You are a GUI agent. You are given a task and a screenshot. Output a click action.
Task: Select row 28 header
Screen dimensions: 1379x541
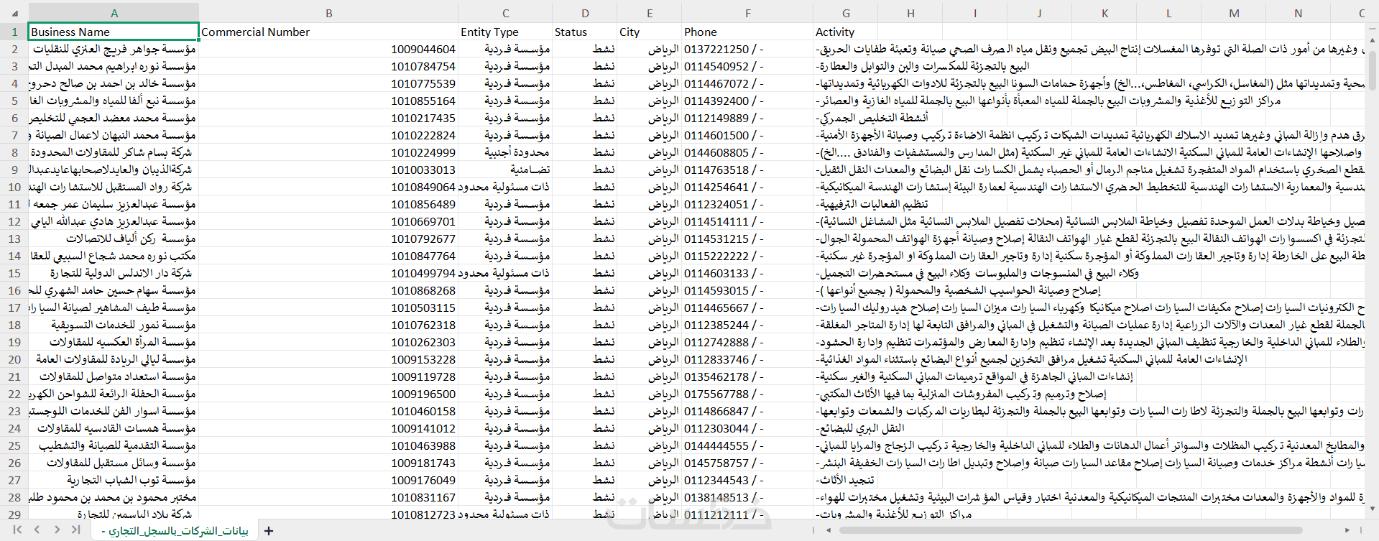click(14, 497)
